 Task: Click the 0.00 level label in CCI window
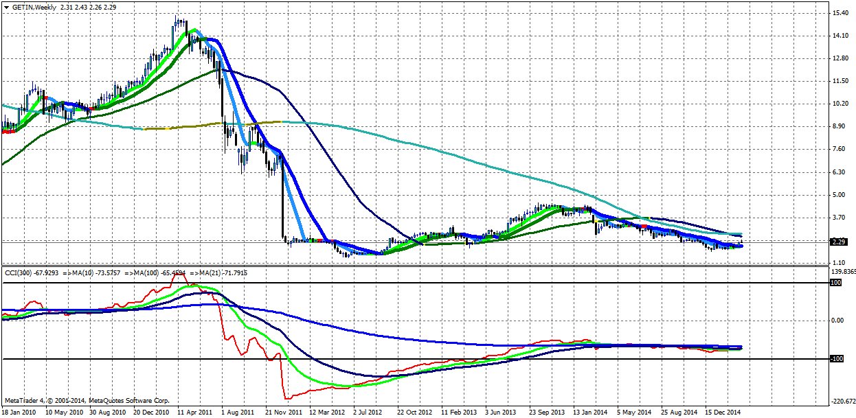click(x=837, y=321)
